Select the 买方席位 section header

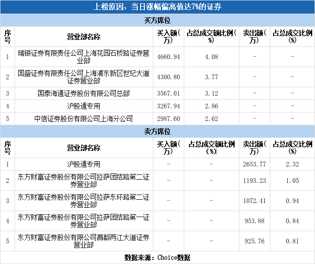pos(157,21)
